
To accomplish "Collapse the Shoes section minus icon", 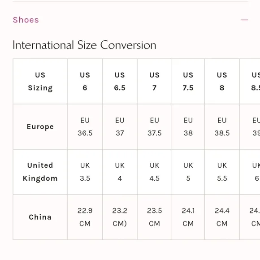I will pos(244,20).
